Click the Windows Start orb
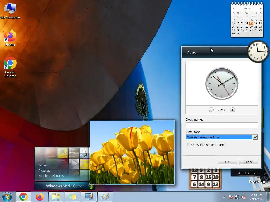 click(x=7, y=197)
